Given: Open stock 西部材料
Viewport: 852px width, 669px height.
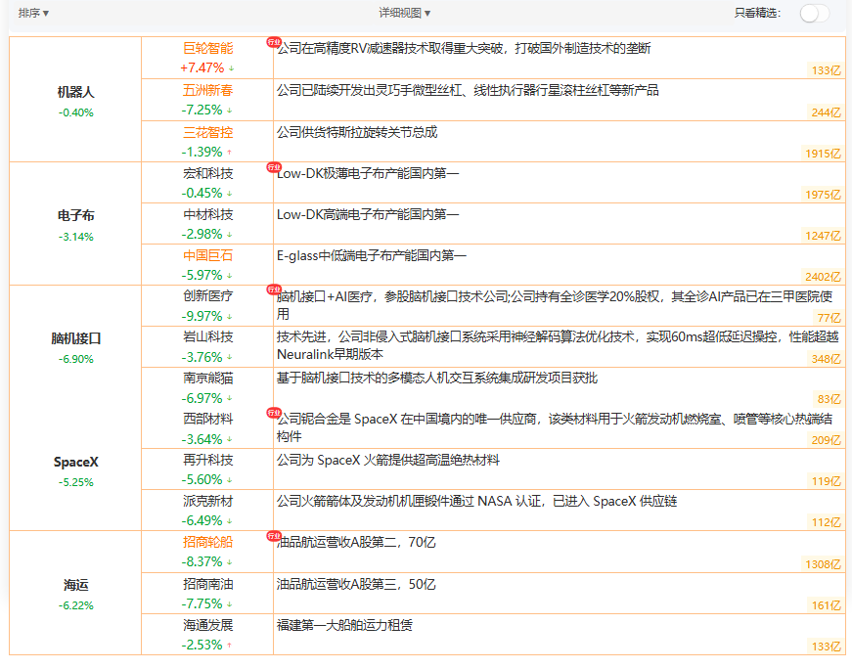Looking at the screenshot, I should click(207, 419).
